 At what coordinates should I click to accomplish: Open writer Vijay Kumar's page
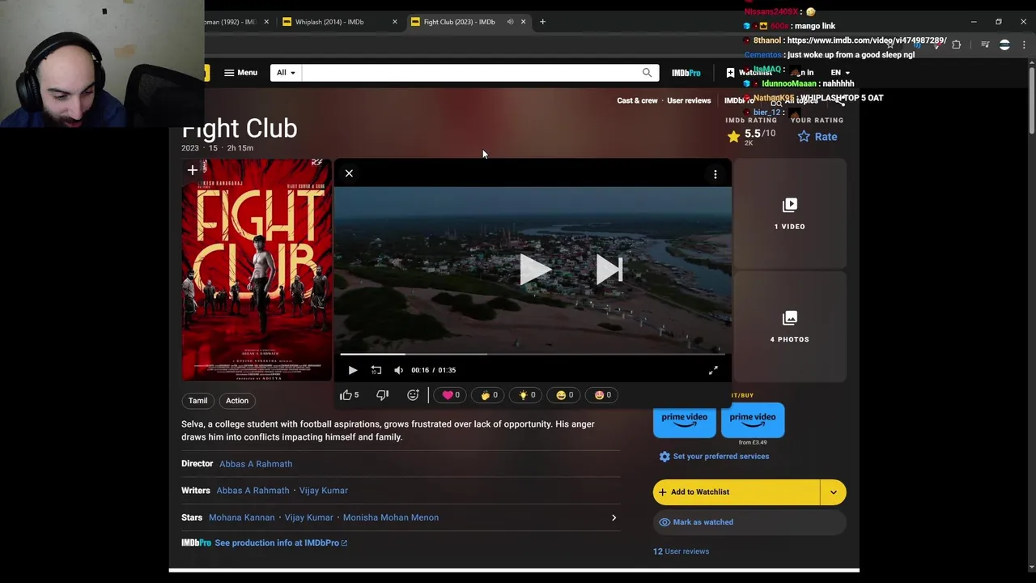(324, 491)
